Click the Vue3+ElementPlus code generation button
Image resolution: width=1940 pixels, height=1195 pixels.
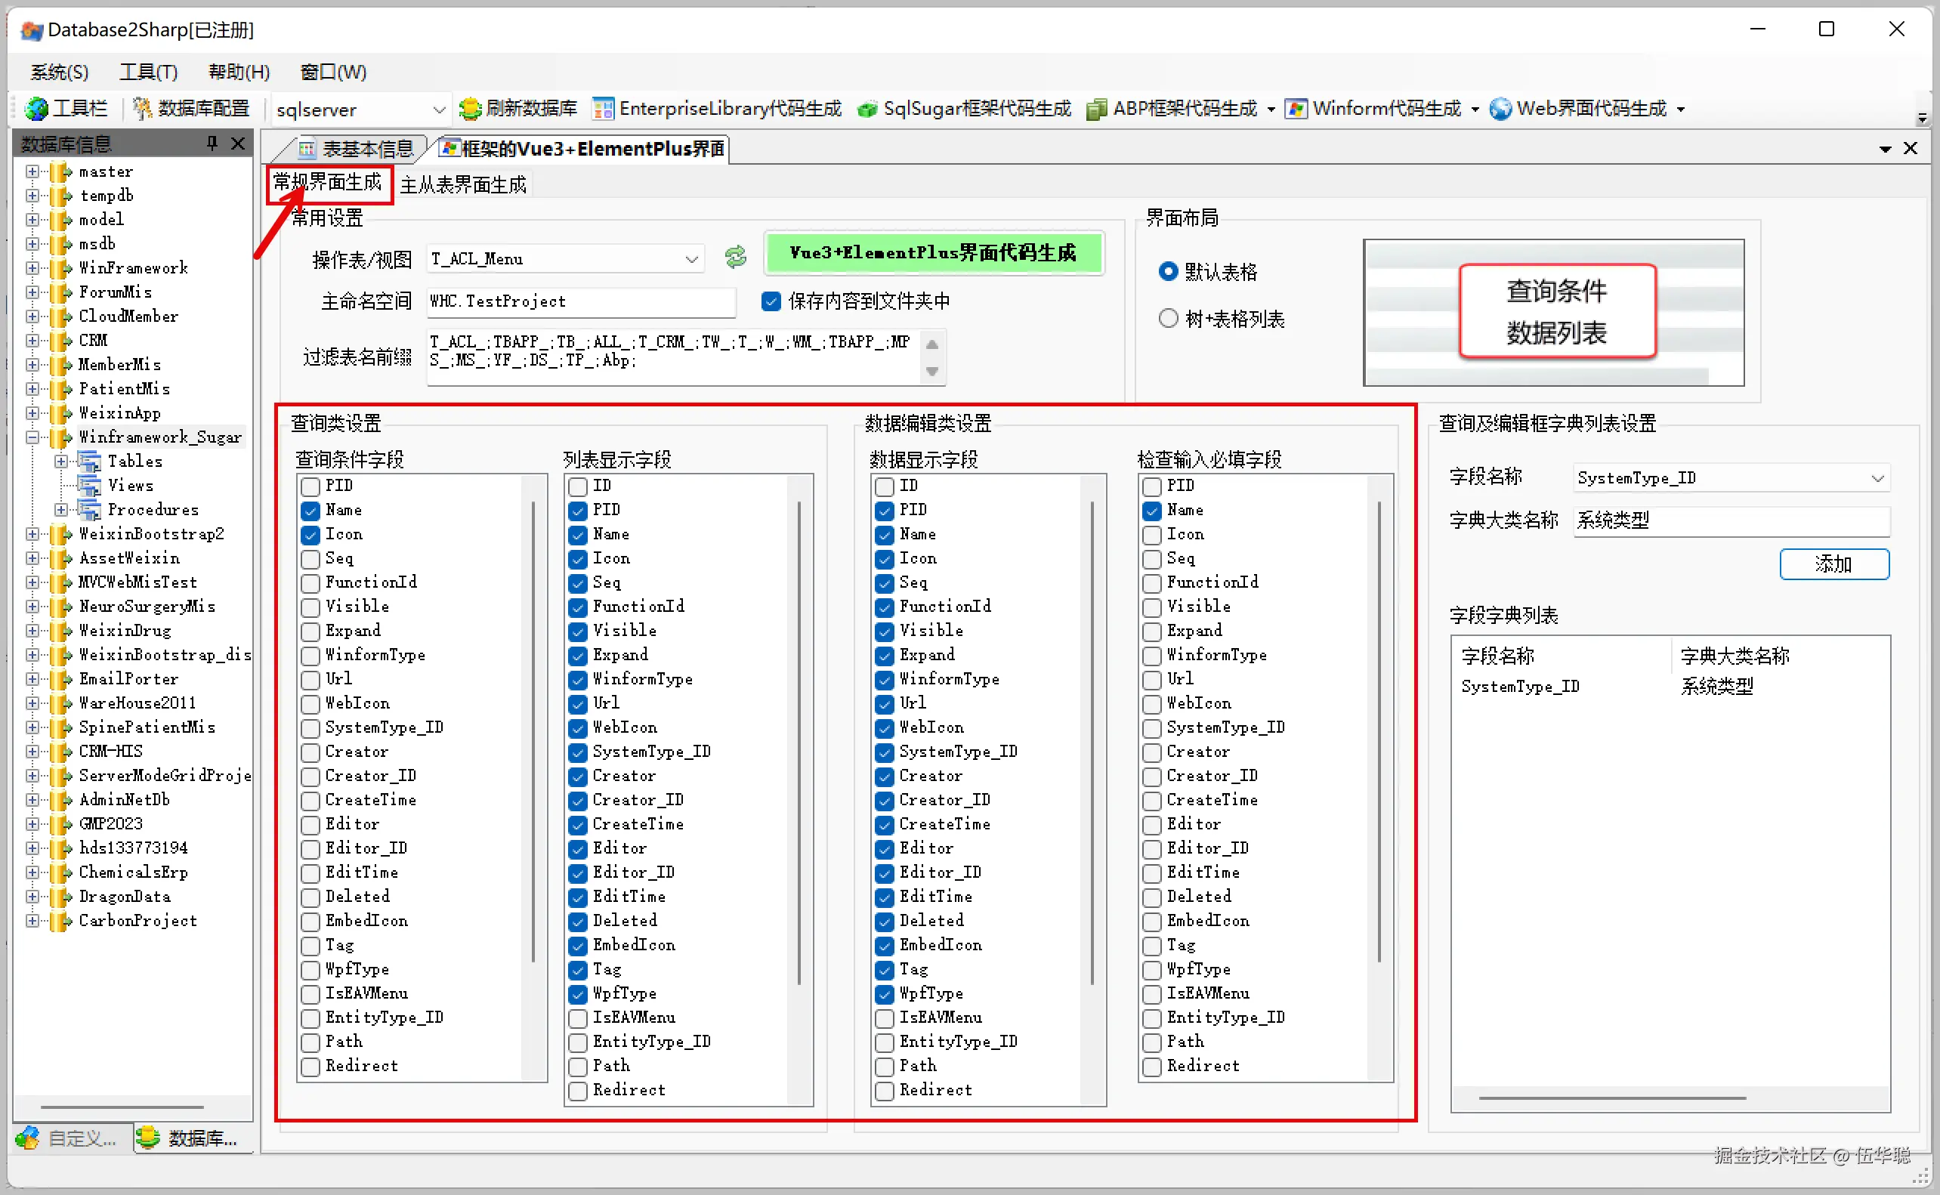[x=933, y=253]
